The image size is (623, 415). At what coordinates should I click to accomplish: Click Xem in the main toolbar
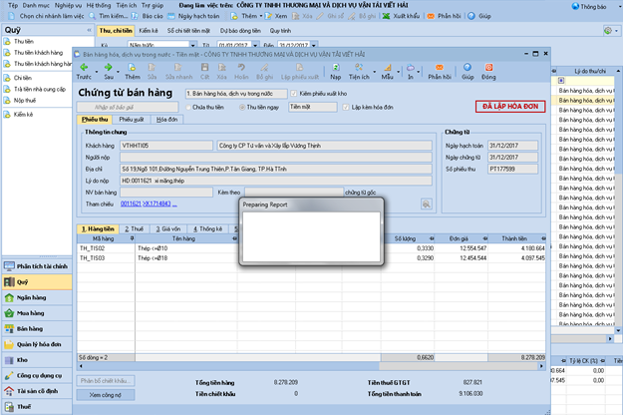[276, 16]
